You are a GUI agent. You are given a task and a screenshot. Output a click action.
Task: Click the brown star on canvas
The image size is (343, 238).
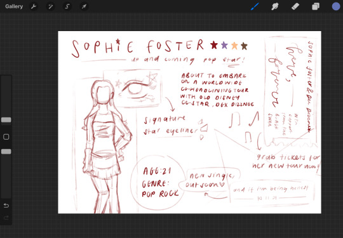[244, 46]
